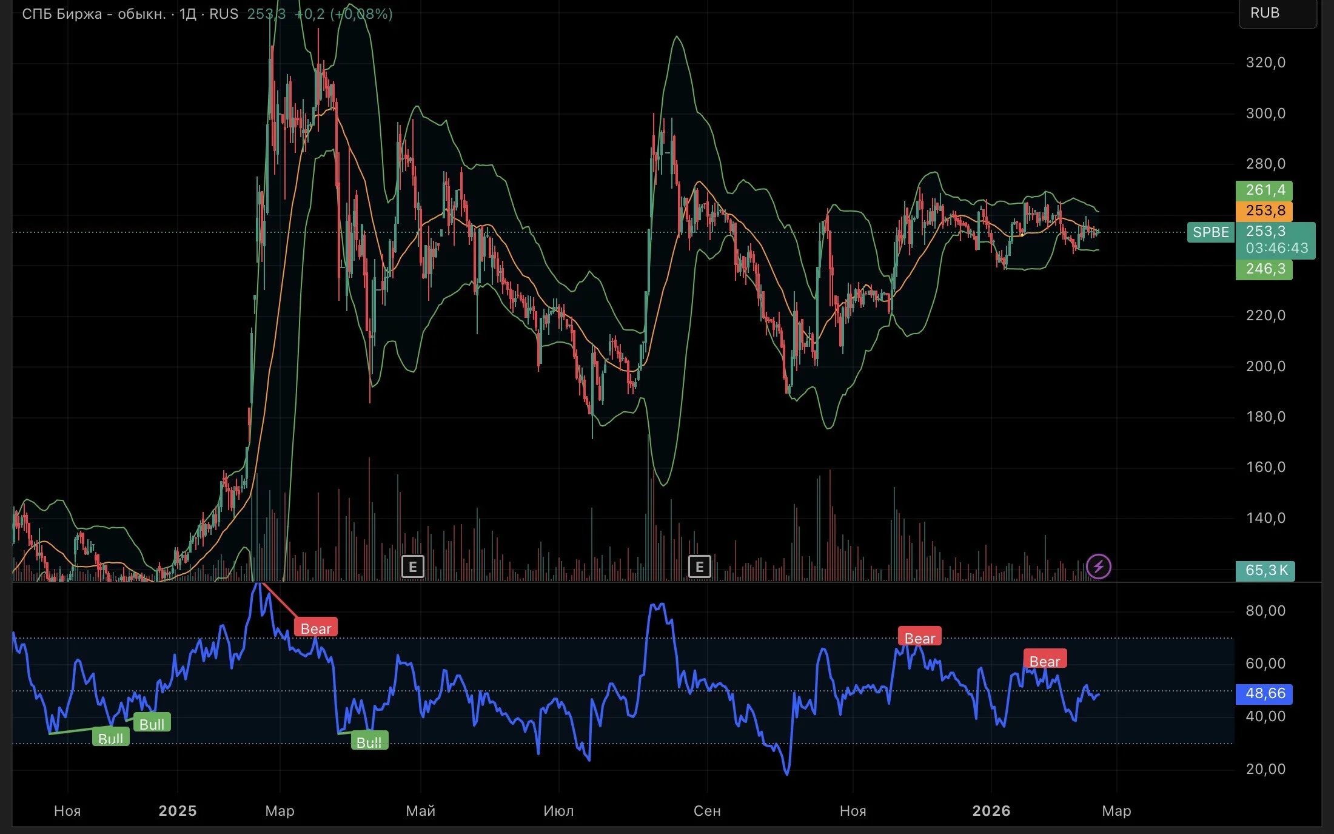Click the price change +0,2 (+0,08%)
This screenshot has width=1334, height=834.
tap(343, 14)
